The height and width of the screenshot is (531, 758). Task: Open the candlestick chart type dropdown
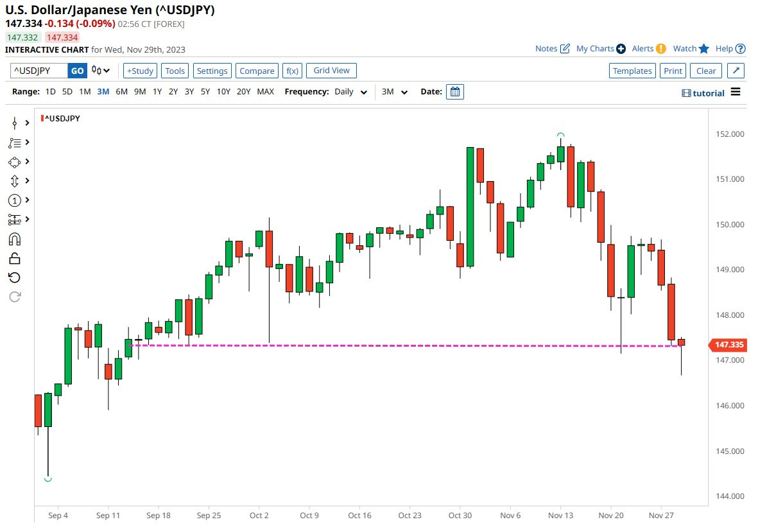[x=101, y=71]
